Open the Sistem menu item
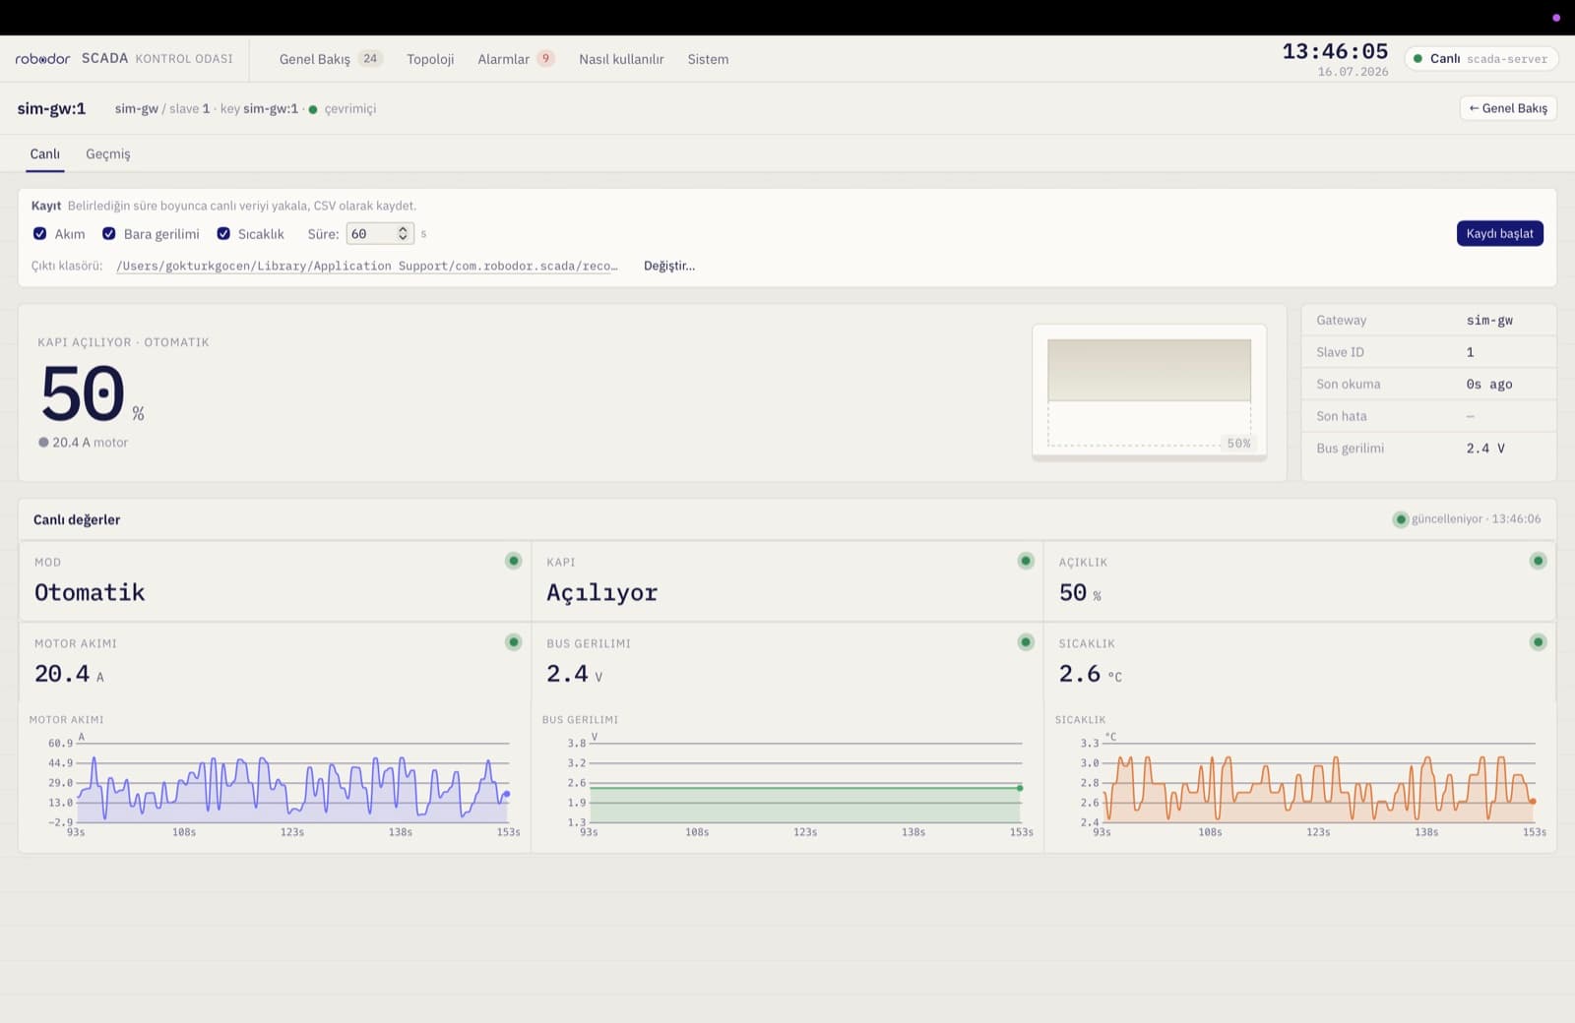The height and width of the screenshot is (1023, 1575). 708,59
